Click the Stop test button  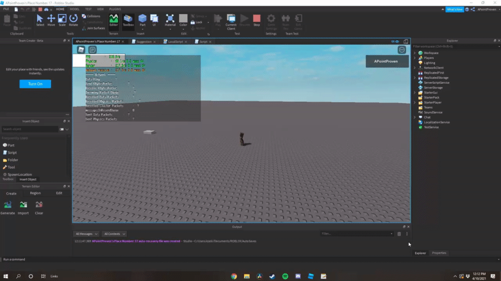point(257,20)
